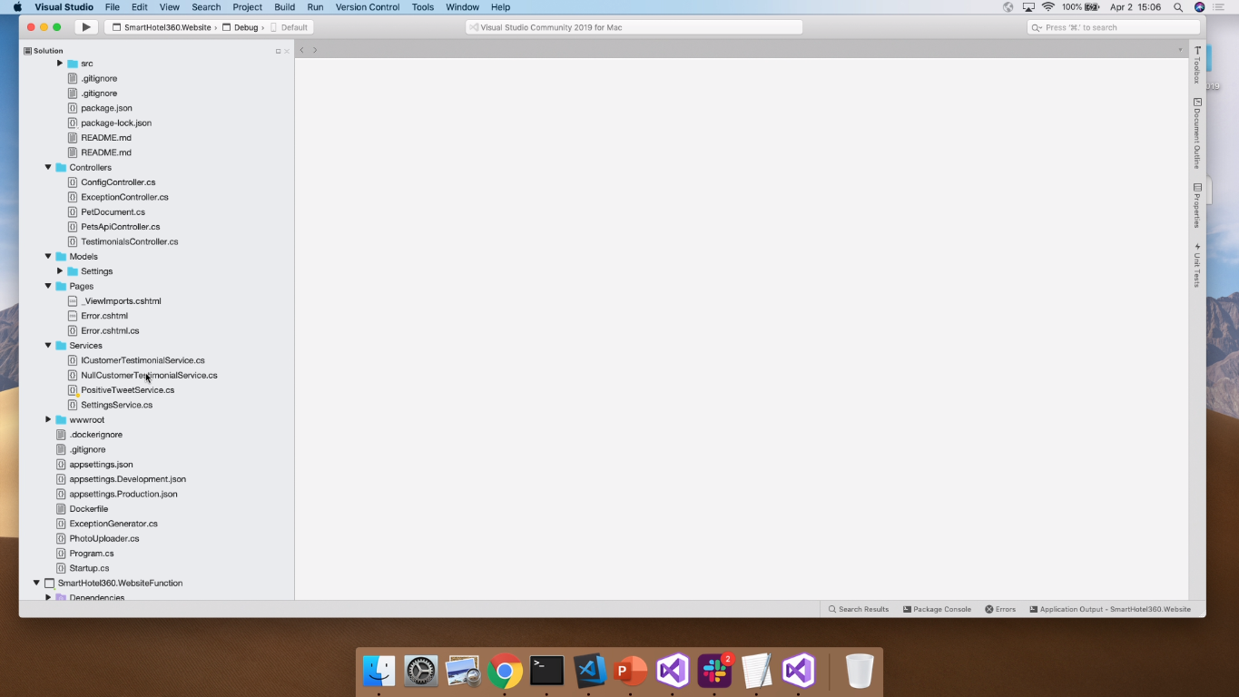
Task: Select PhotoUploader.cs file
Action: 104,538
